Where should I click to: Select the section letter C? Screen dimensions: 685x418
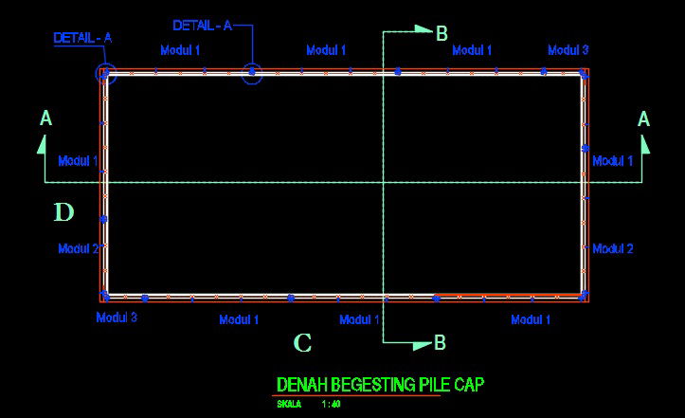click(302, 343)
